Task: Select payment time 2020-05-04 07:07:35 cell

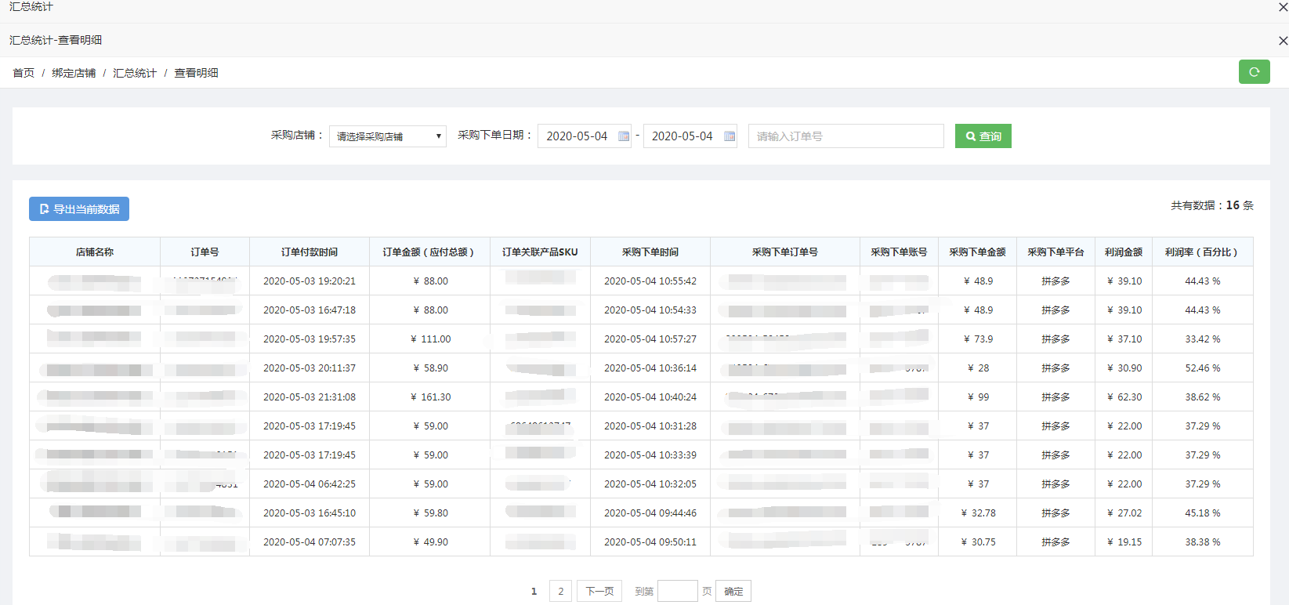Action: coord(310,542)
